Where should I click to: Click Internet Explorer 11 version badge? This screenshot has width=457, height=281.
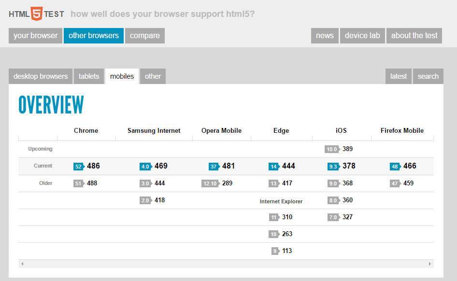click(x=274, y=217)
